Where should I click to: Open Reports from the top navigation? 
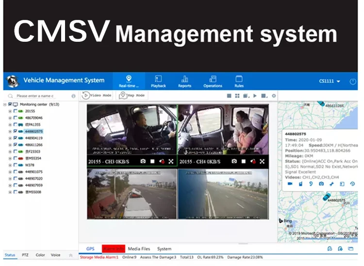184,81
